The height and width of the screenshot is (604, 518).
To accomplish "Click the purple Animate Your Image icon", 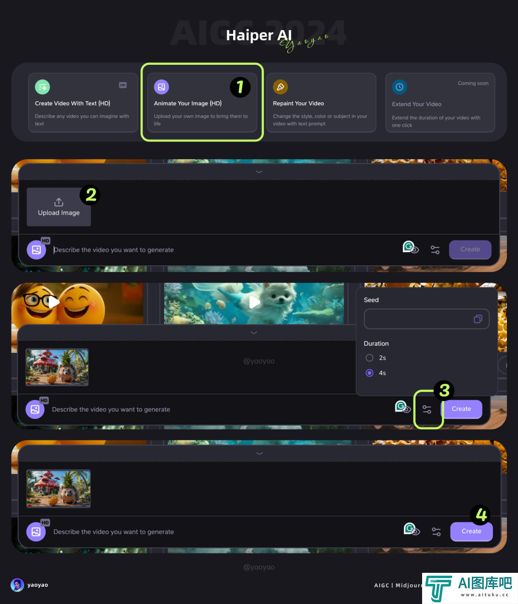I will click(162, 87).
